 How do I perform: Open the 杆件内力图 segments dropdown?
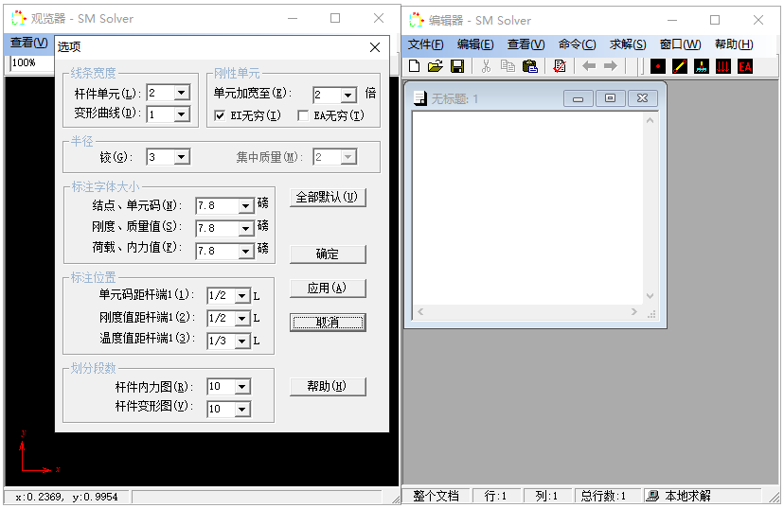[242, 387]
